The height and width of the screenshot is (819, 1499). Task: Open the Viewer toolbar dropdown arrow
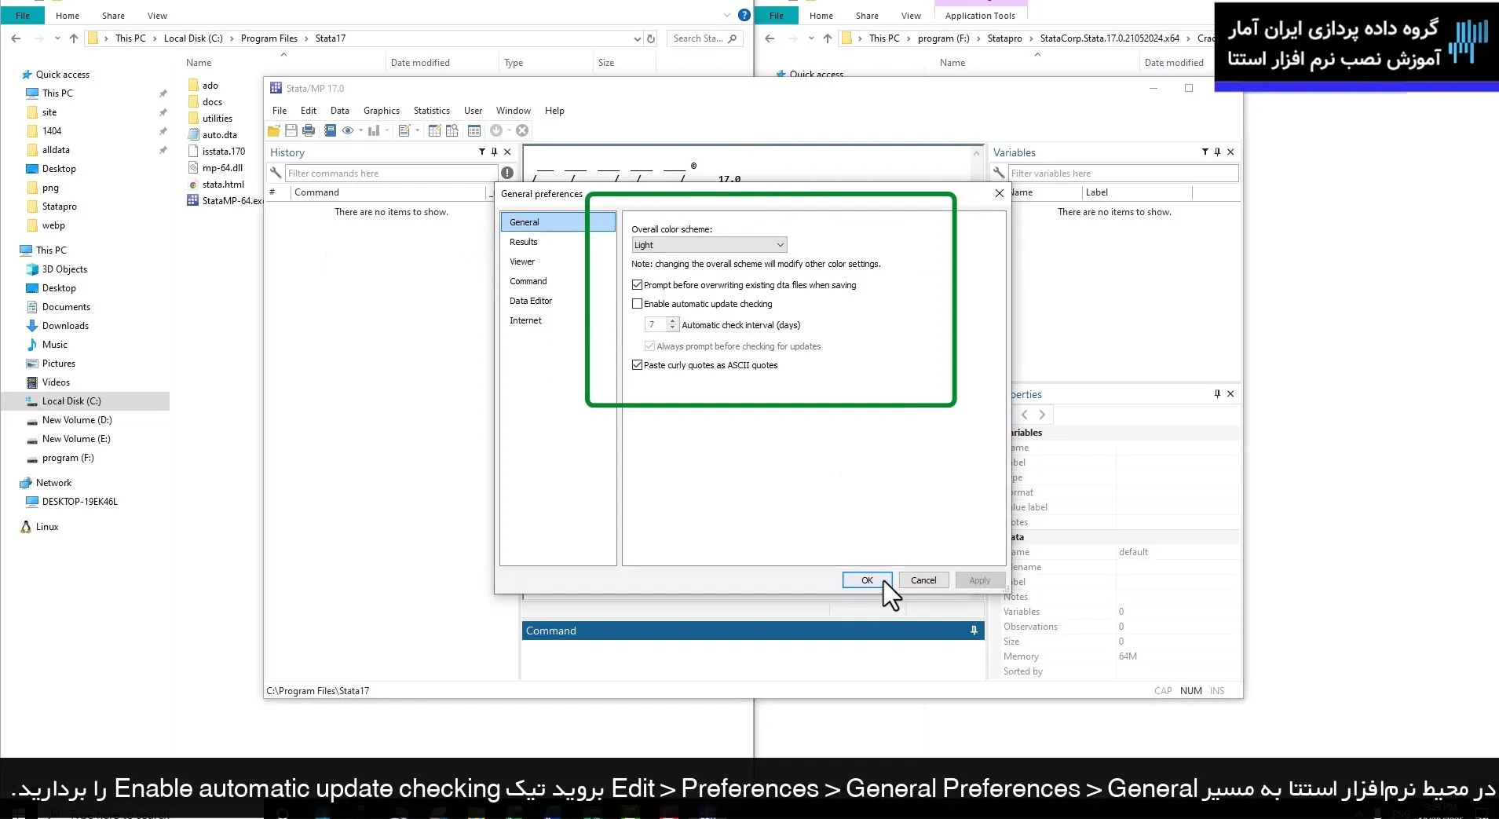coord(360,130)
